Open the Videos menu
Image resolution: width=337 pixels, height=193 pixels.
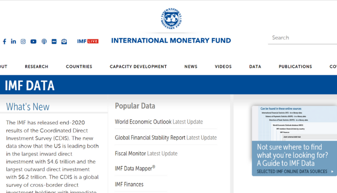point(223,67)
